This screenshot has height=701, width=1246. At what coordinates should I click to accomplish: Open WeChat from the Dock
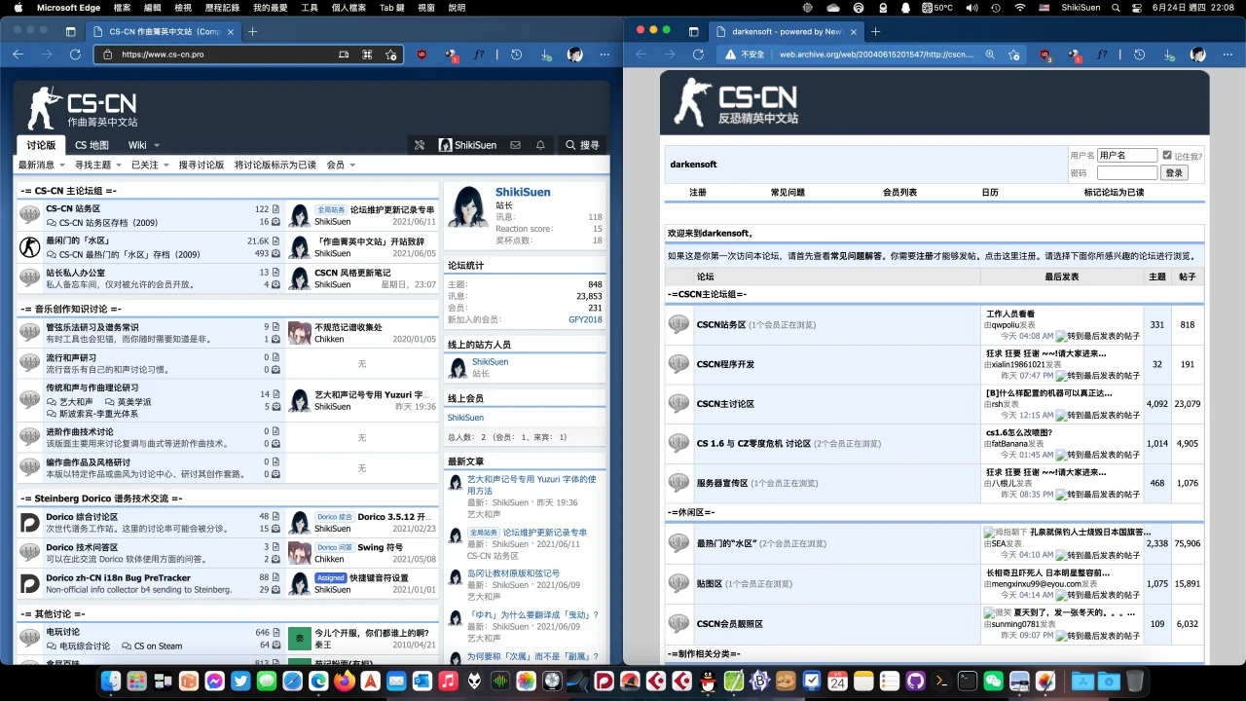point(993,682)
